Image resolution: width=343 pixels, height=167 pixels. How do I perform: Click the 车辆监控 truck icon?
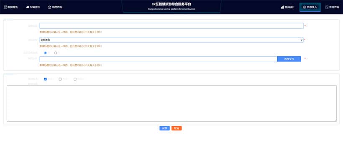tap(27, 7)
